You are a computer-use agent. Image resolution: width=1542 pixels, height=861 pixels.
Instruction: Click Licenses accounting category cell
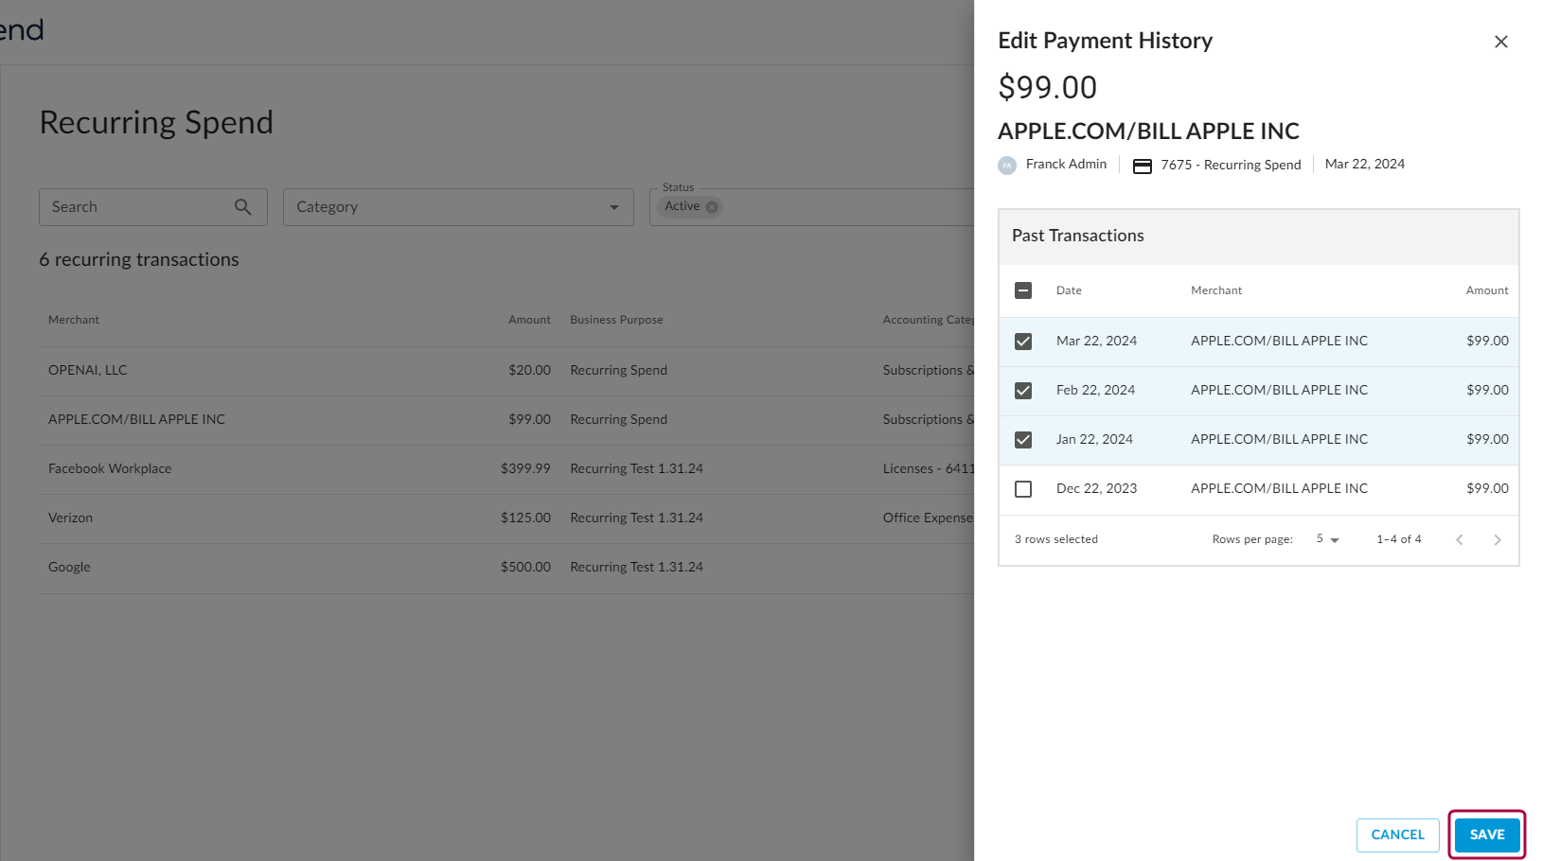(929, 468)
